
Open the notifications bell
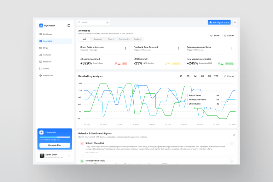pos(235,22)
